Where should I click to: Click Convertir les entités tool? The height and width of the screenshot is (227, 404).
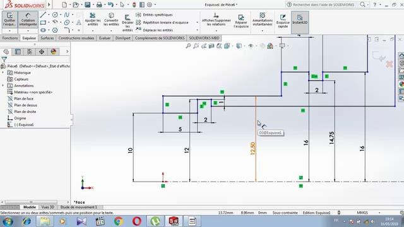(111, 20)
